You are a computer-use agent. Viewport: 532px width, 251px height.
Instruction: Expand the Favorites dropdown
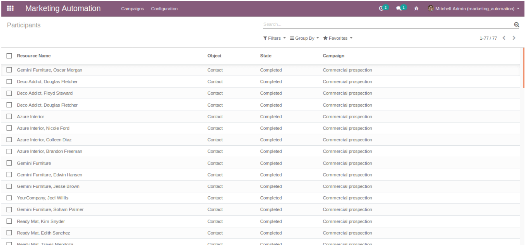point(338,38)
